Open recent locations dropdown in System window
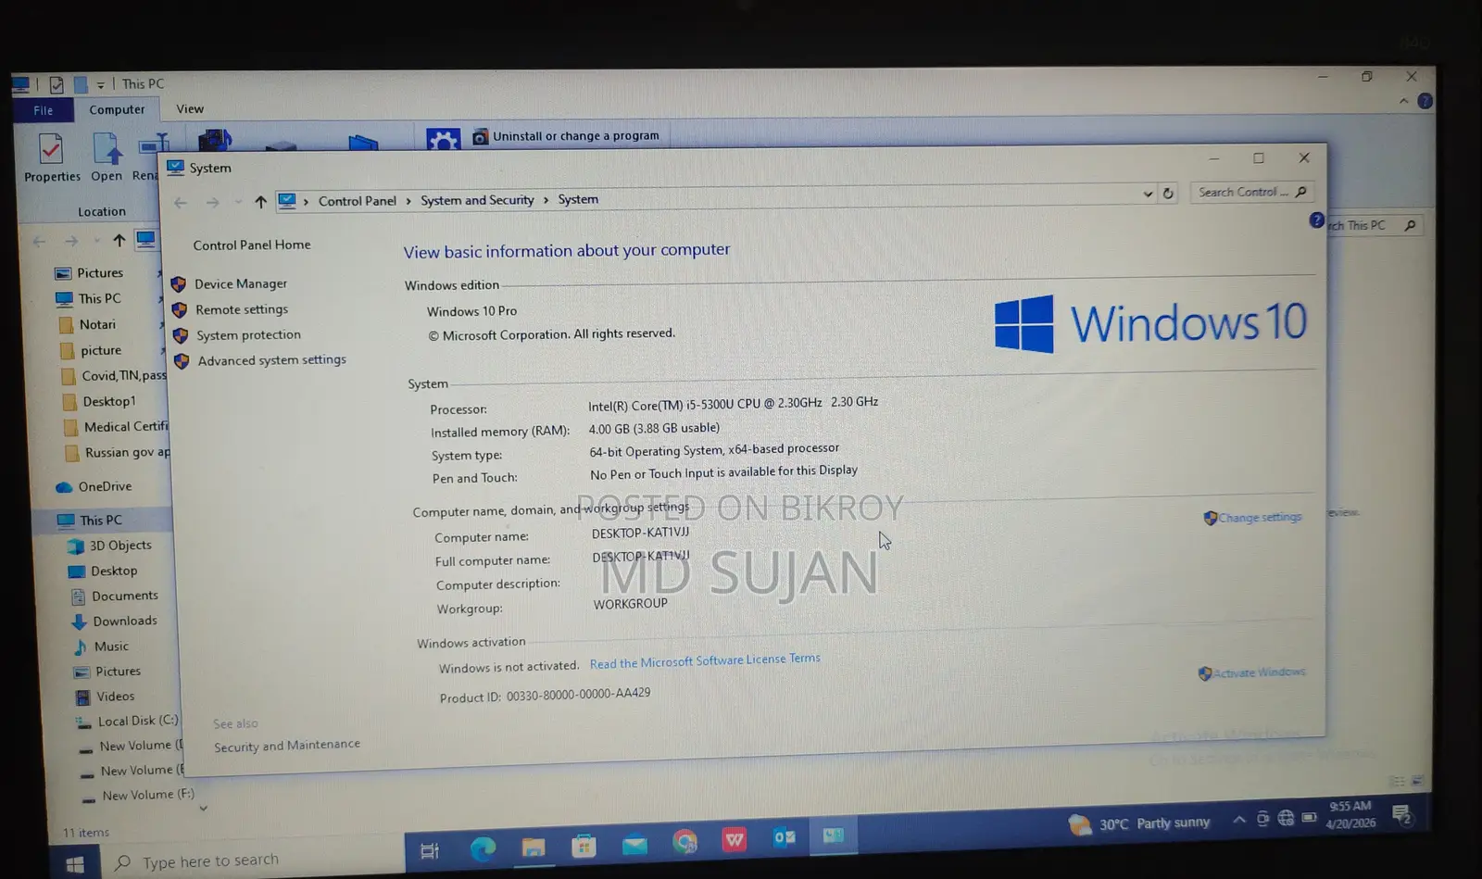Image resolution: width=1482 pixels, height=879 pixels. tap(238, 203)
